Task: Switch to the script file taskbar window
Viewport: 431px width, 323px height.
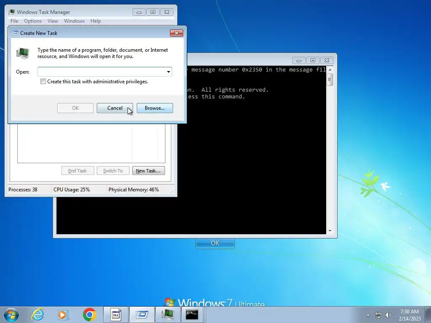Action: (x=115, y=315)
